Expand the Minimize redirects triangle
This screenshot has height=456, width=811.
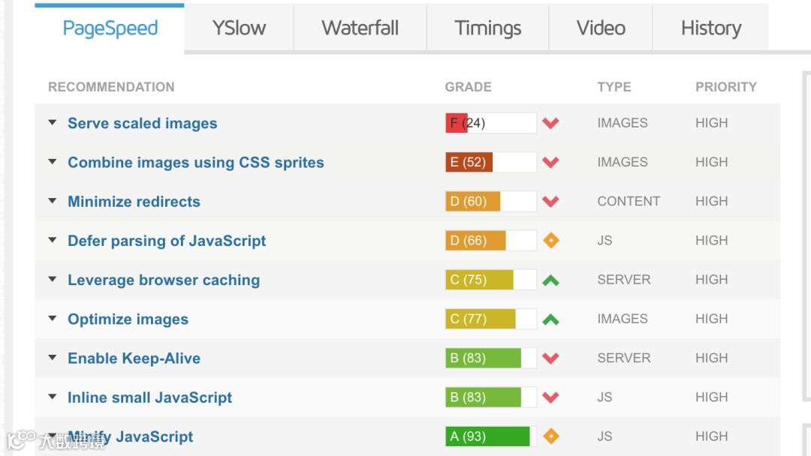tap(53, 201)
